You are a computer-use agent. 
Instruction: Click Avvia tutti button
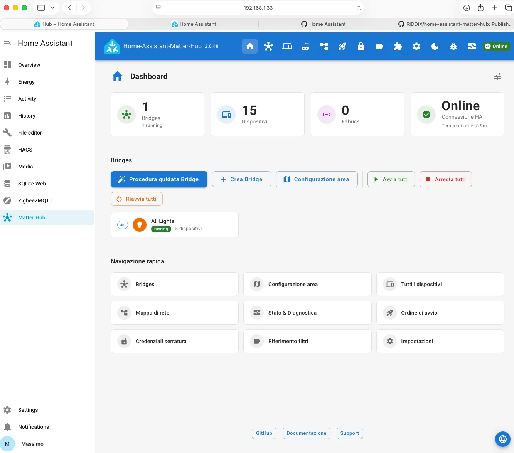click(x=391, y=179)
